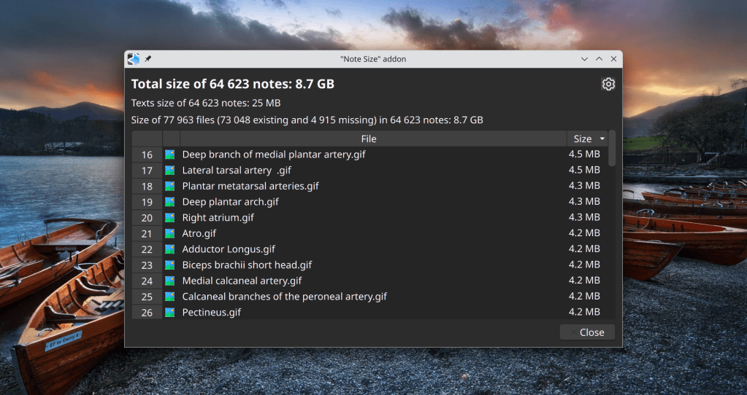This screenshot has height=395, width=747.
Task: Select Biceps brachii short head.gif file name
Action: click(x=247, y=265)
